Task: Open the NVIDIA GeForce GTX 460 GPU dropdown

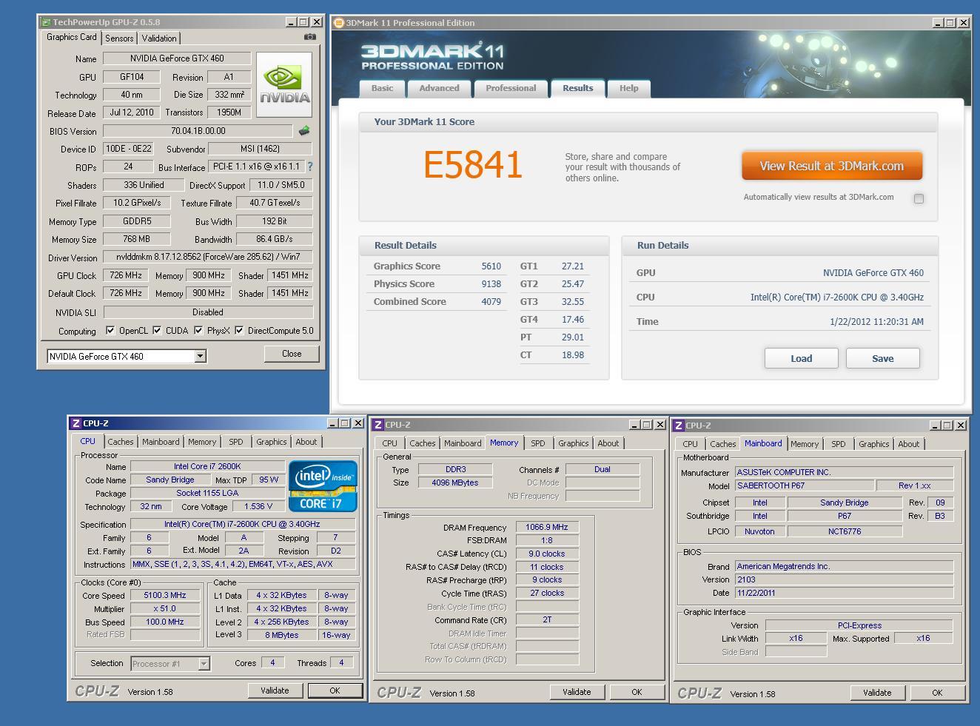Action: [x=200, y=356]
